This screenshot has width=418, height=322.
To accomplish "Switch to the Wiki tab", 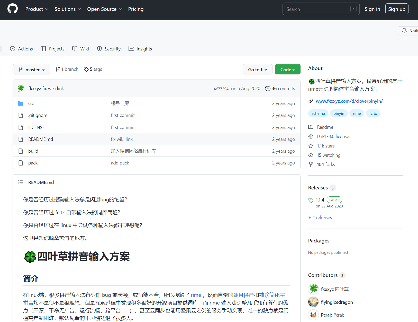I will click(x=80, y=49).
